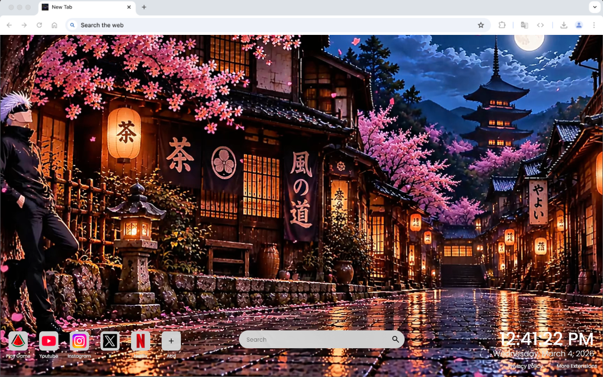Click the search icon in address bar

click(72, 25)
